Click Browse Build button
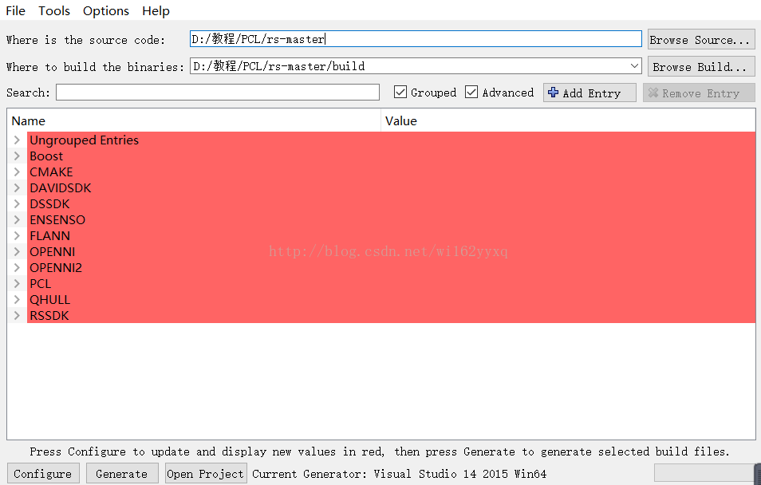761x485 pixels. 701,66
